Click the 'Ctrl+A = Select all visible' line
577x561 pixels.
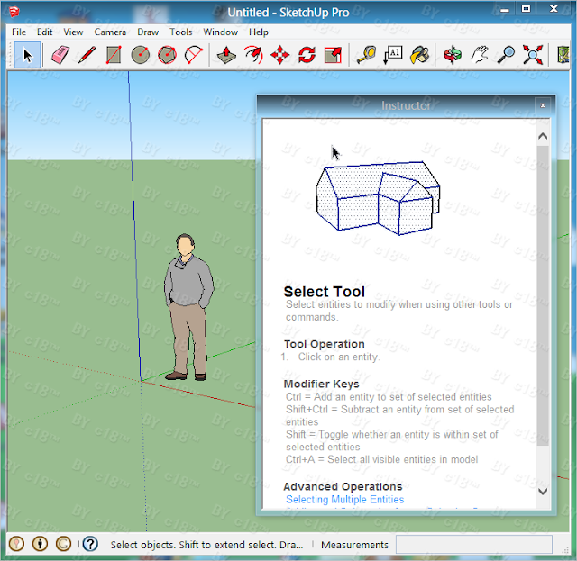point(382,459)
